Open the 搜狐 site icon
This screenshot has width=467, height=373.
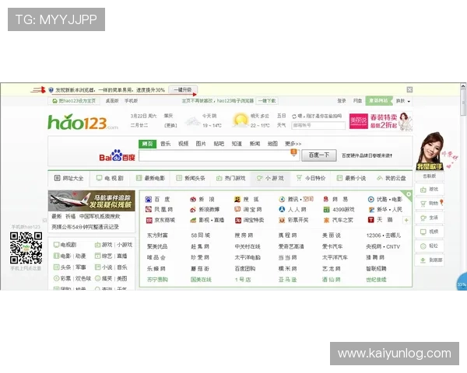(x=237, y=199)
